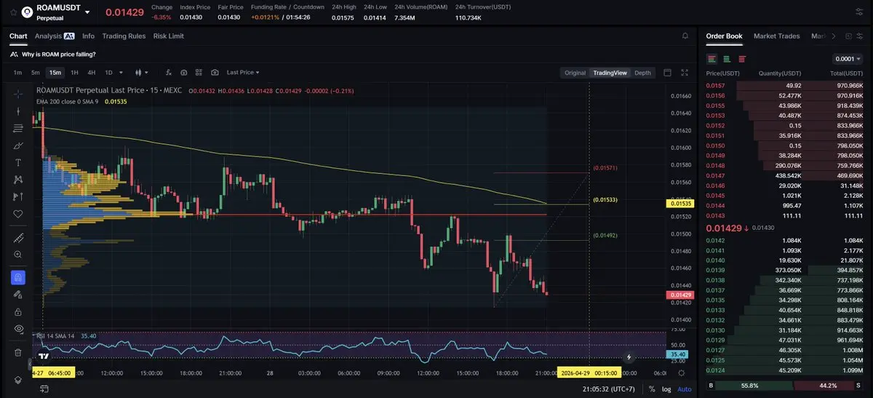
Task: Open the 0.0001 price precision dropdown
Action: click(848, 59)
